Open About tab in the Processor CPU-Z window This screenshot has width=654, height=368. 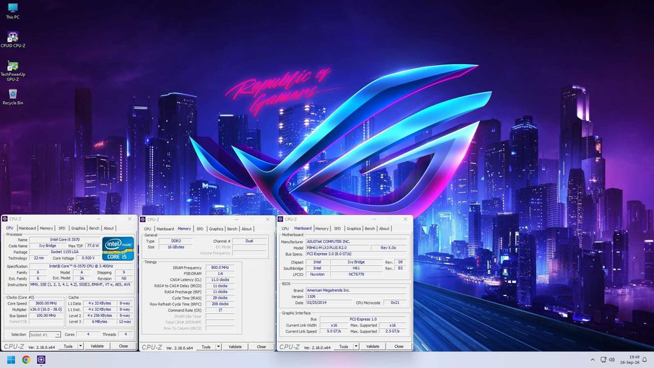pos(109,228)
